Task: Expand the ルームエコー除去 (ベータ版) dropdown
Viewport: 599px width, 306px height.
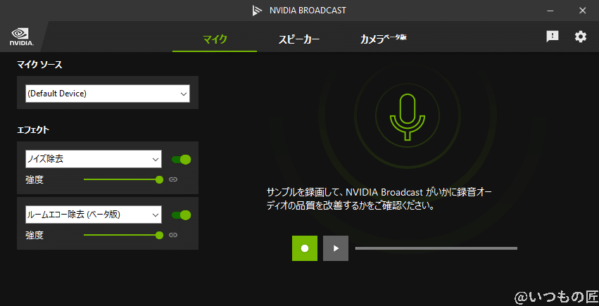Action: (94, 215)
